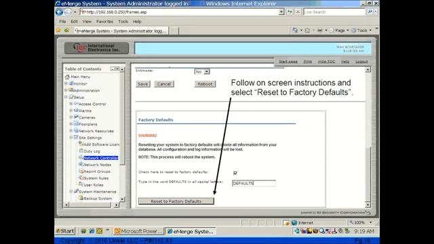The image size is (434, 244).
Task: Click the Start page link
Action: [x=288, y=62]
